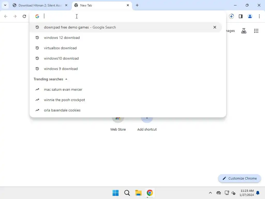Open the Web Store shortcut
Screen dimensions: 265x199
(x=118, y=124)
